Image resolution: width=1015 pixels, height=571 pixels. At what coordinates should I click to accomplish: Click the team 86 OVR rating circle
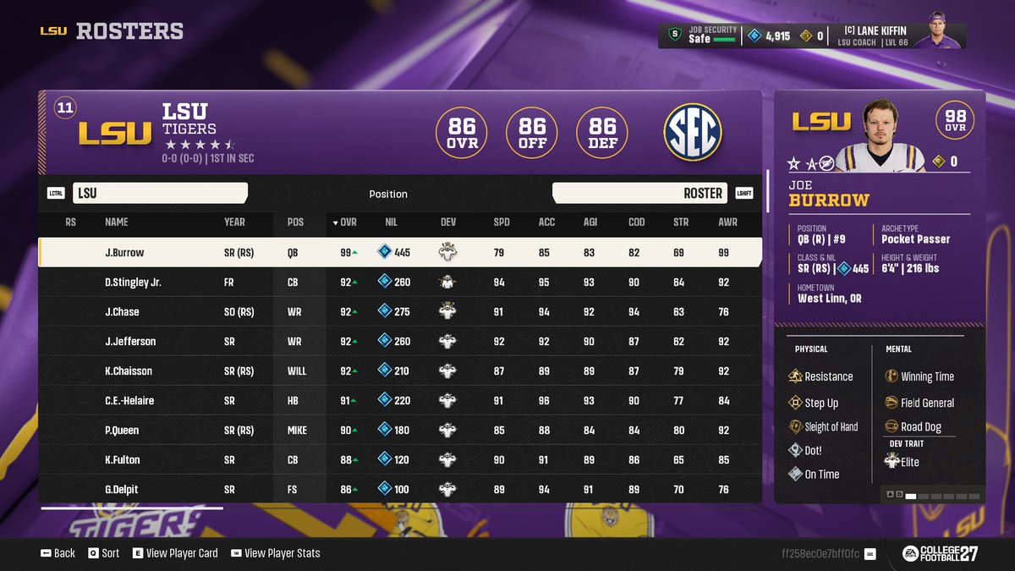(462, 134)
